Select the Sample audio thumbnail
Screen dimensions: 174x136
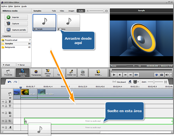pos(44,23)
